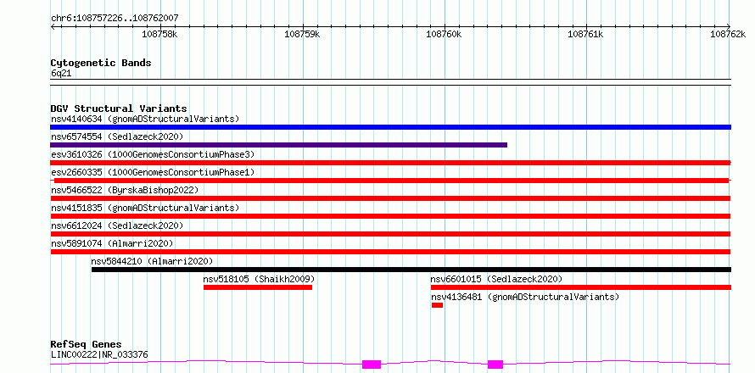Screen dimensions: 755x373
Task: Open the nsv6574554 (Sedlazeck2020) label
Action: coord(117,136)
